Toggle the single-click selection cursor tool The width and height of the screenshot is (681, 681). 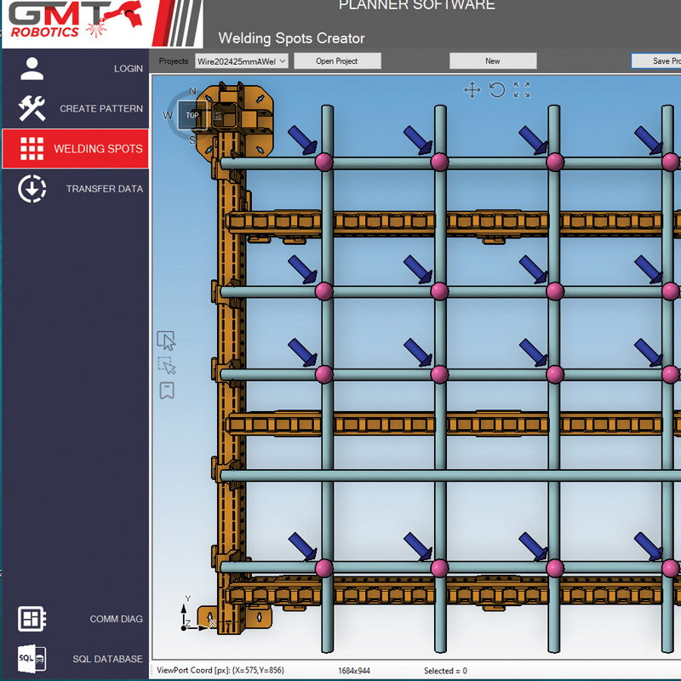(167, 340)
